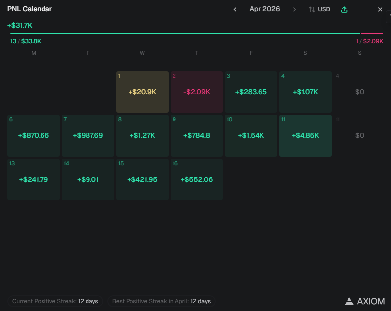Click the 1 / $2.09K losing days summary
Viewport: 391px width, 311px height.
click(369, 41)
